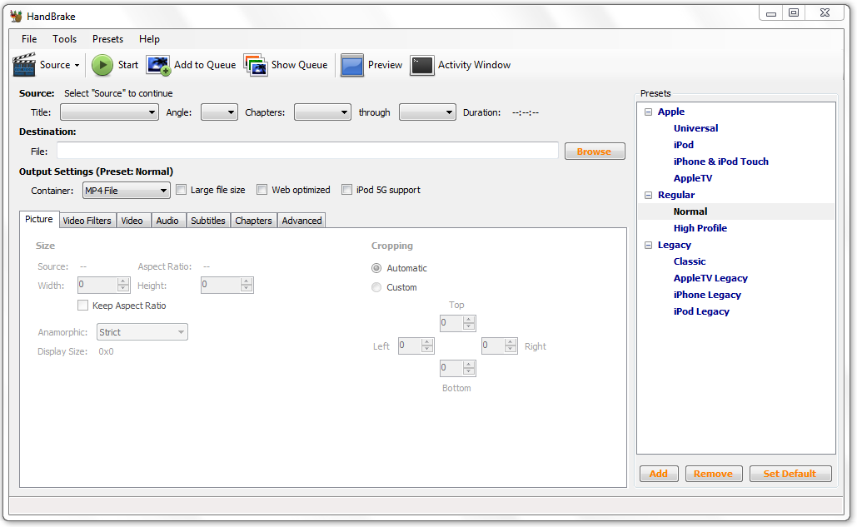The image size is (857, 527).
Task: Click Start label to begin encoding
Action: 128,65
